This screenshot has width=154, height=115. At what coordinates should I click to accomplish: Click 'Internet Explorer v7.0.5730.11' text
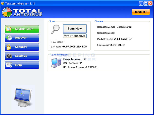(83, 67)
